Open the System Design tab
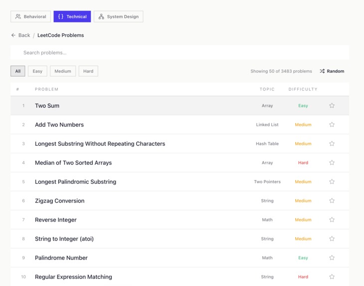The width and height of the screenshot is (364, 286). (x=118, y=16)
